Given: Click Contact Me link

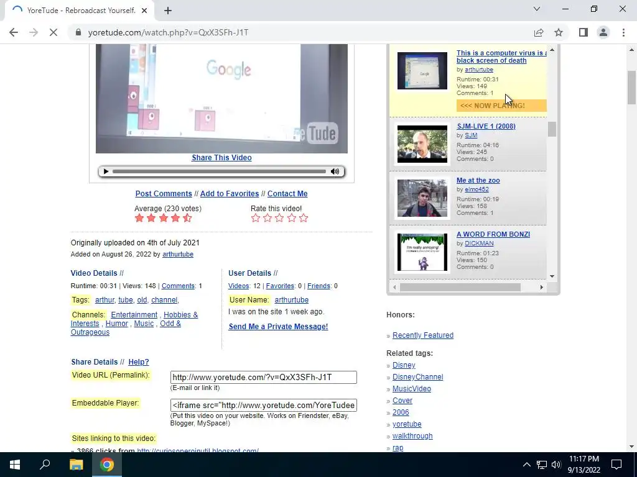Looking at the screenshot, I should [287, 194].
